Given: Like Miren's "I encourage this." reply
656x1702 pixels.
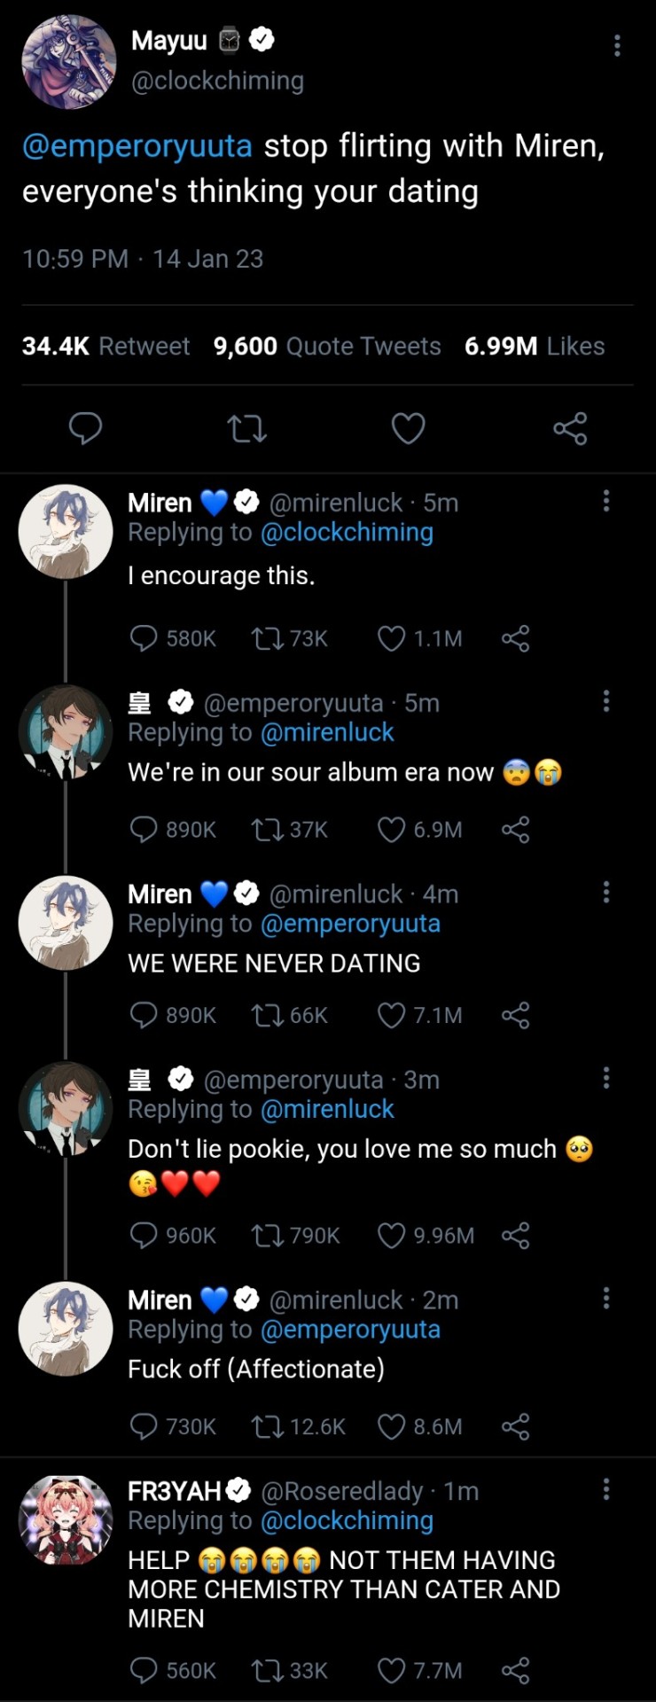Looking at the screenshot, I should 391,638.
